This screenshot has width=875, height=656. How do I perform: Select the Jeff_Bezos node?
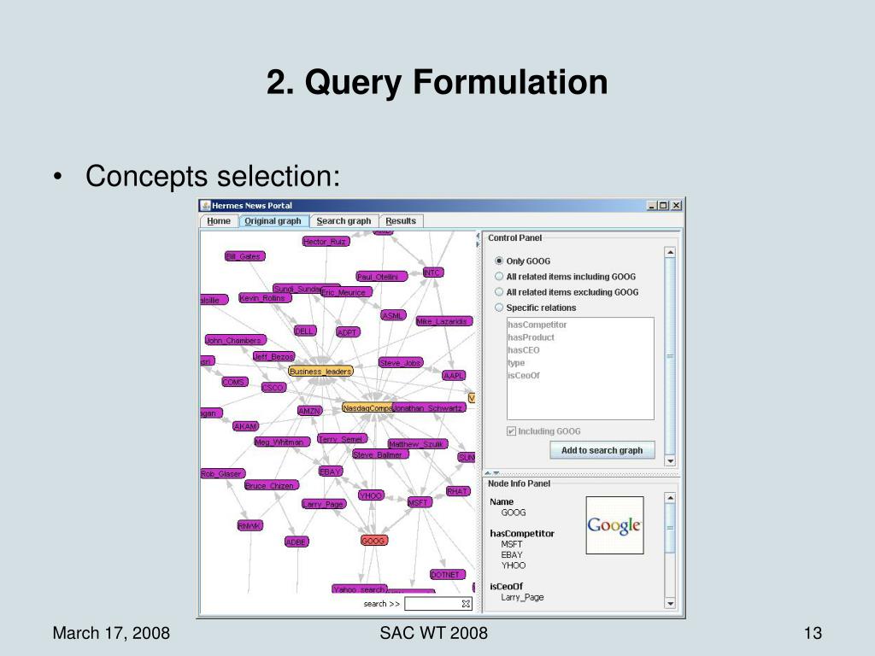tap(273, 356)
